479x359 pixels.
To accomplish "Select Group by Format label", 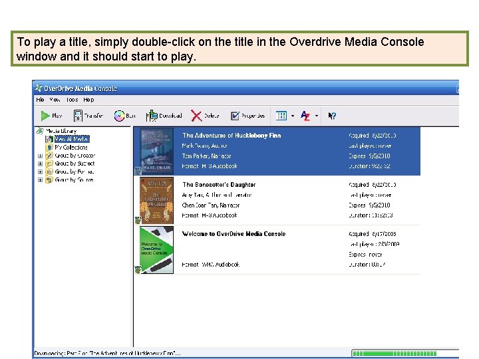I will 75,172.
